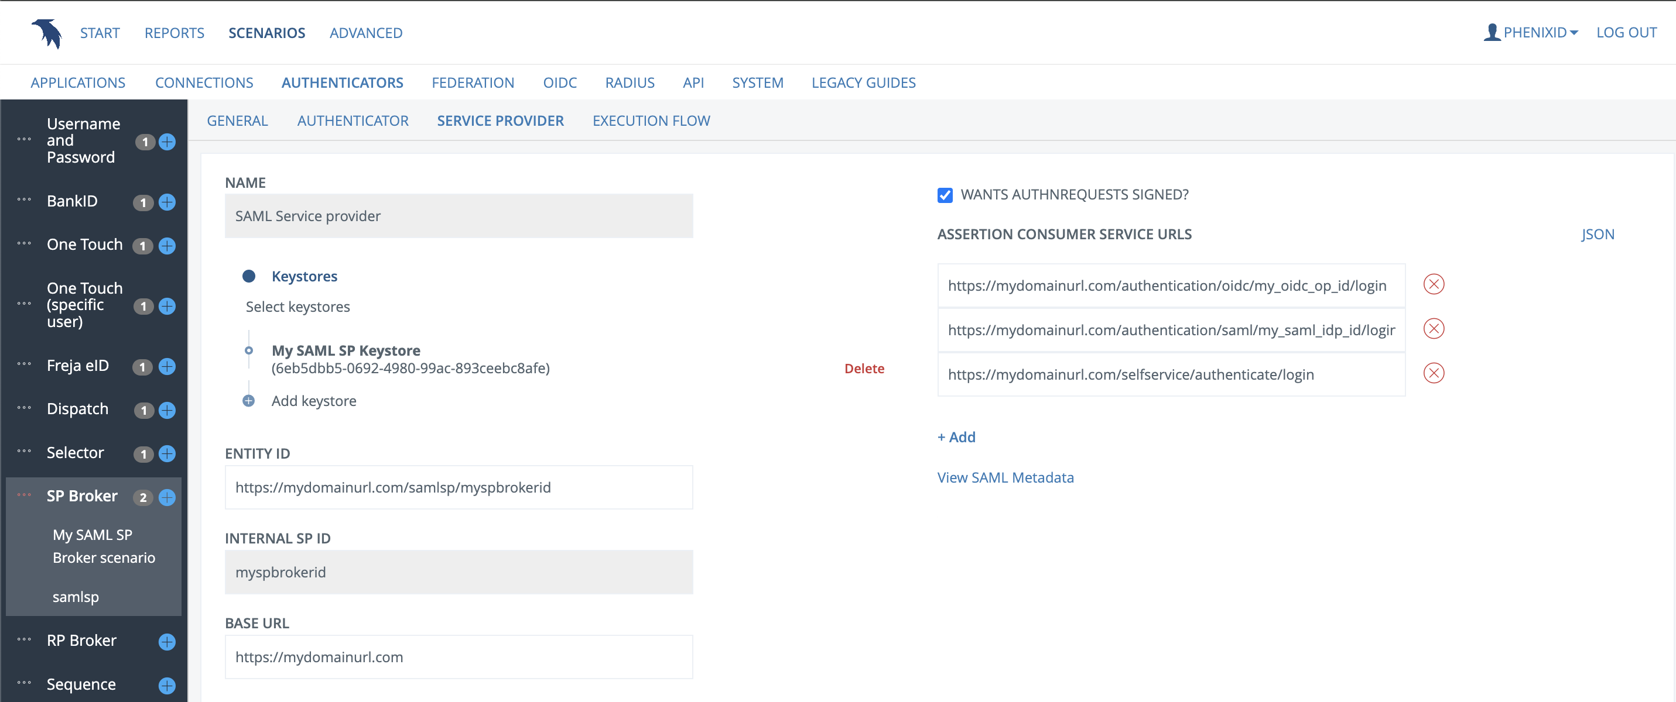Expand One Touch (specific user) group

(x=84, y=305)
